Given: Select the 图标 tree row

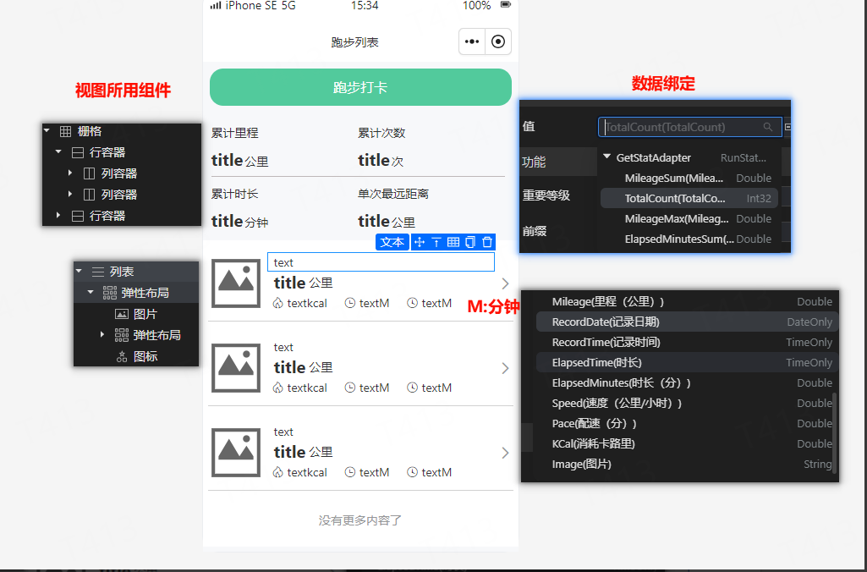Looking at the screenshot, I should tap(136, 356).
